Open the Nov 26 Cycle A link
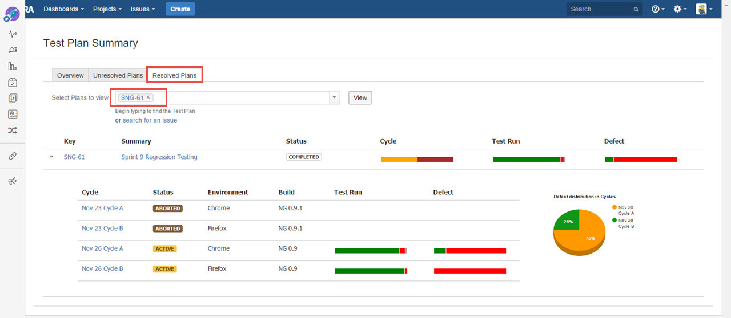This screenshot has height=318, width=731. point(102,248)
